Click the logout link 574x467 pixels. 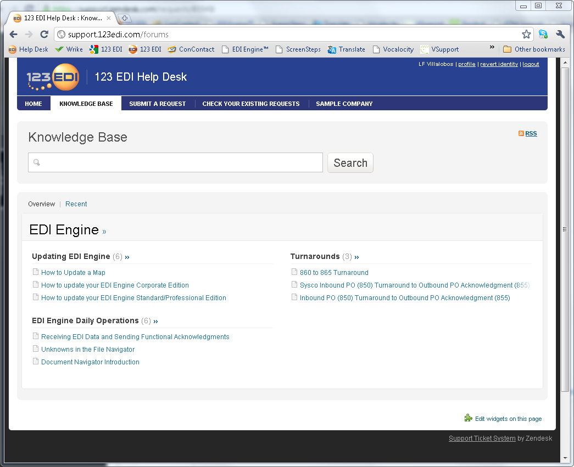pos(531,64)
